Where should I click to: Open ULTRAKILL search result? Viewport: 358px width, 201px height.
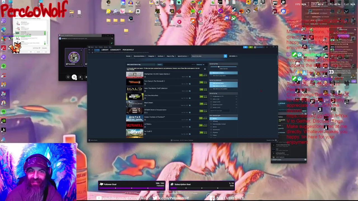[166, 125]
